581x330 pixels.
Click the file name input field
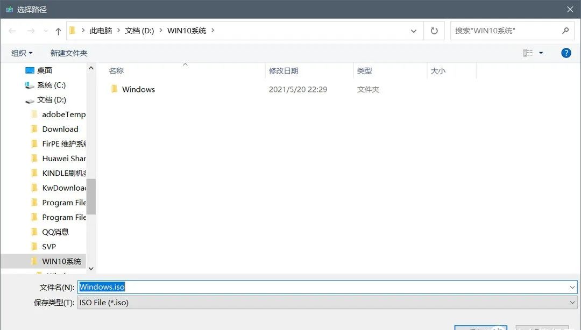click(x=323, y=287)
